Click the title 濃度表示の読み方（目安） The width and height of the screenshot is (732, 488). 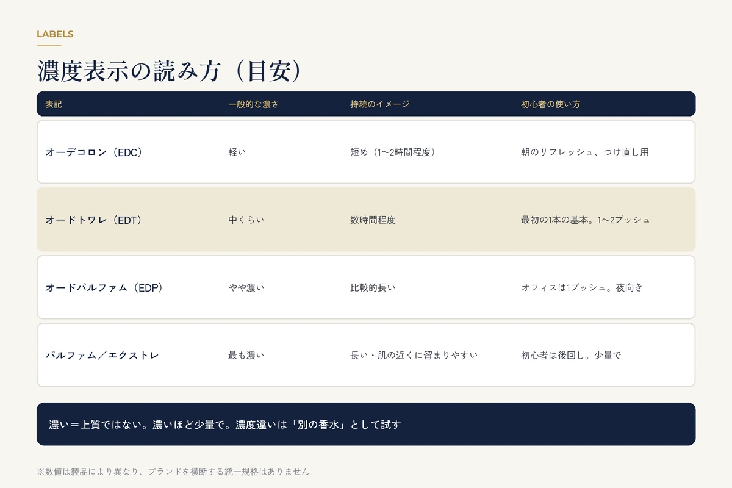click(170, 71)
